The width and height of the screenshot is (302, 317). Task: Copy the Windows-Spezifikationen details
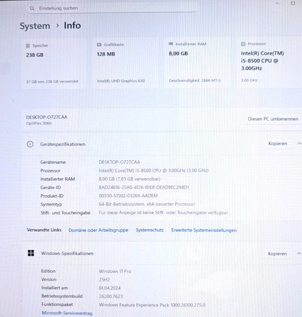(277, 254)
